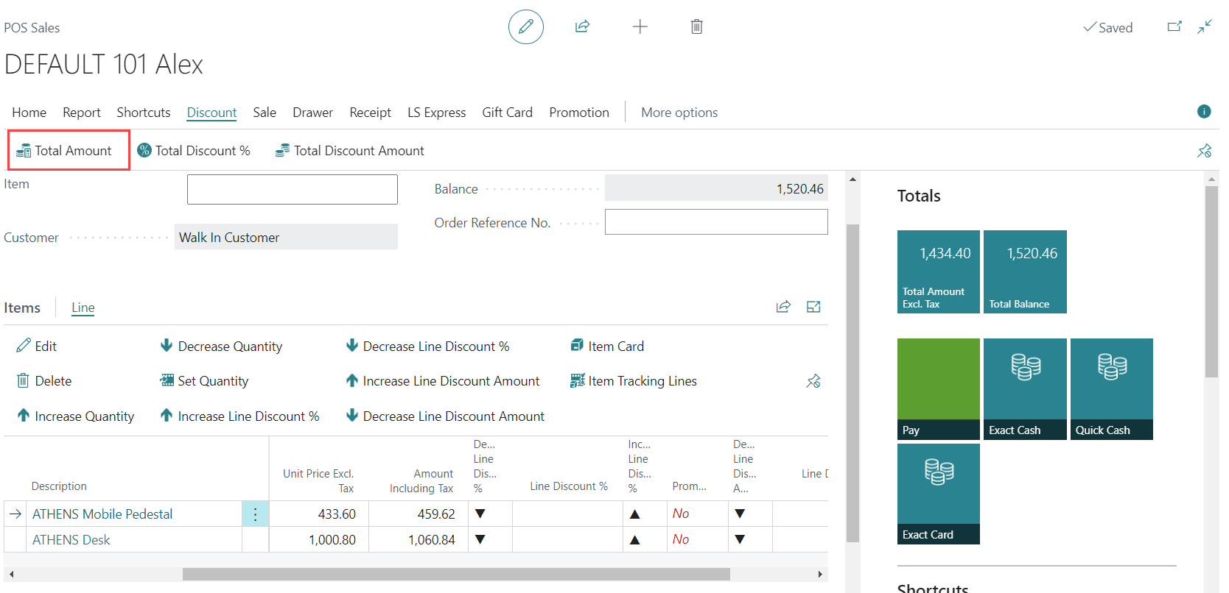
Task: Click the pencil edit icon at top
Action: click(x=525, y=27)
